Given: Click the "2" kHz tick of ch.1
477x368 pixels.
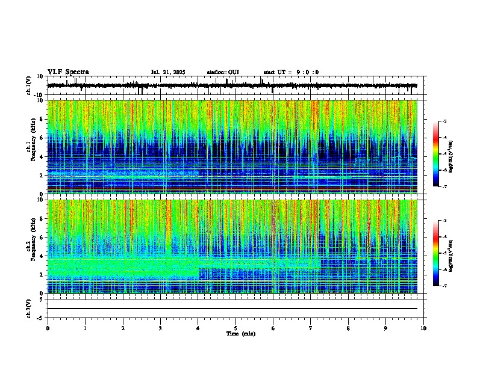Looking at the screenshot, I should (42, 175).
